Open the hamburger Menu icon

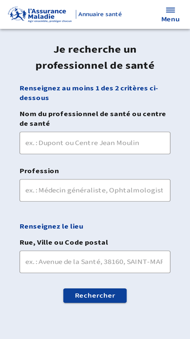(170, 10)
